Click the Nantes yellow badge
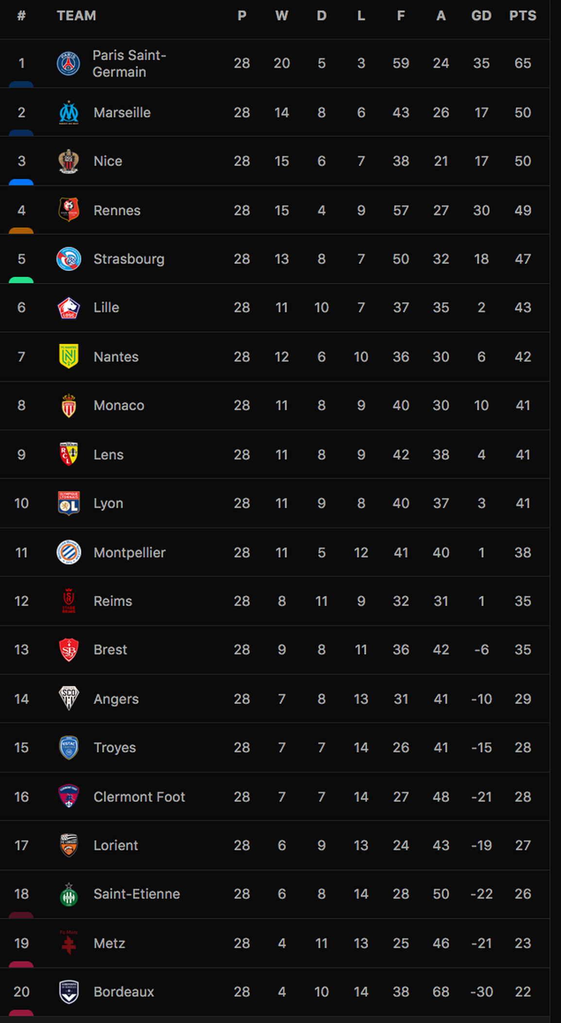Viewport: 561px width, 1023px height. click(x=68, y=356)
